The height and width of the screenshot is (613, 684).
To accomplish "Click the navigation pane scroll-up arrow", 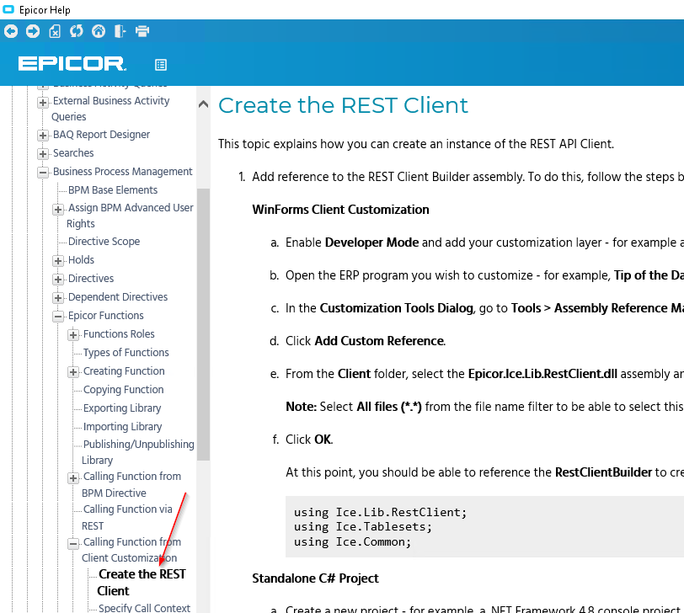I will tap(203, 104).
